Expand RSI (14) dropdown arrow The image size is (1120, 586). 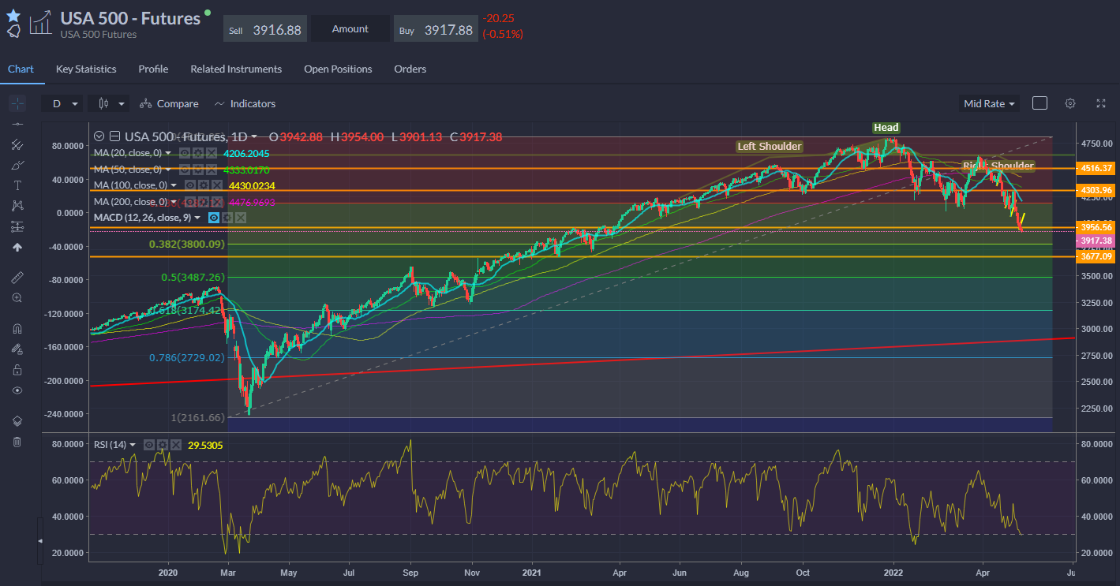pyautogui.click(x=133, y=445)
